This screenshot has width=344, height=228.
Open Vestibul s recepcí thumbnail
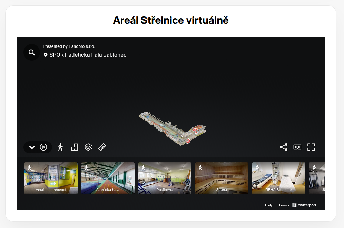pos(51,178)
